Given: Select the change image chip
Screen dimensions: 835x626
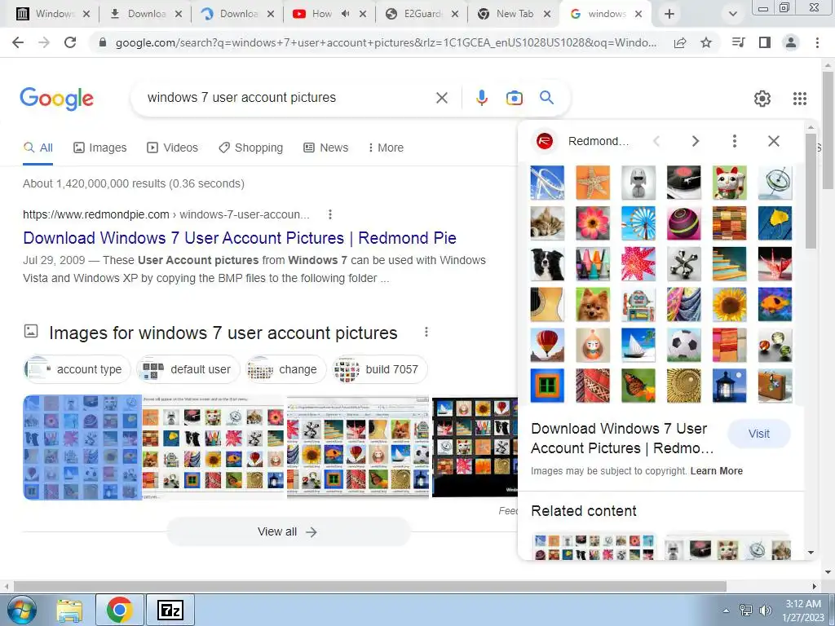Looking at the screenshot, I should click(285, 369).
